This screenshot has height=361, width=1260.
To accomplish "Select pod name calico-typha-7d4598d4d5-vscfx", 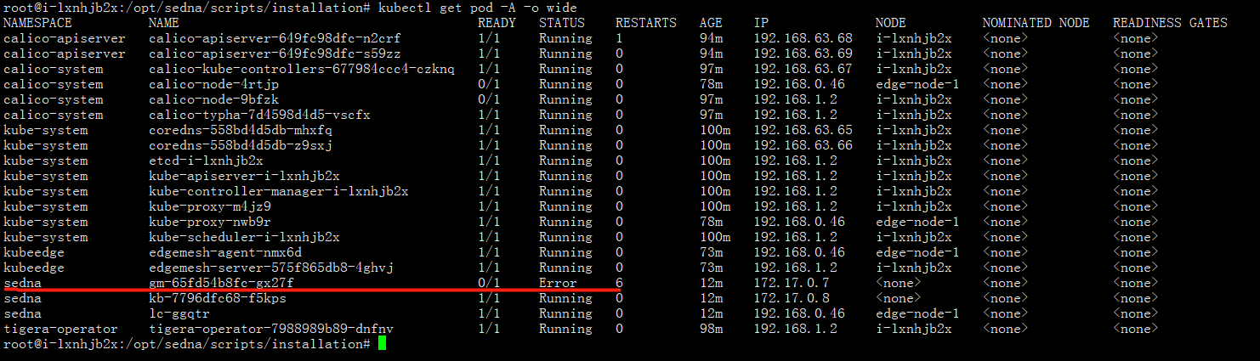I will [259, 115].
